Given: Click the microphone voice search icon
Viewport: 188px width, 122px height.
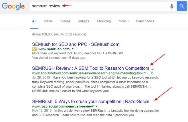Looking at the screenshot, I should (x=172, y=6).
